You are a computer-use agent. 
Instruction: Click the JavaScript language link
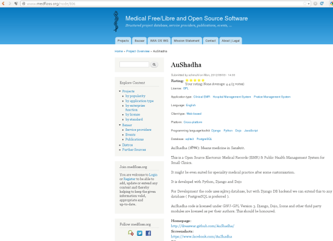[x=251, y=130]
